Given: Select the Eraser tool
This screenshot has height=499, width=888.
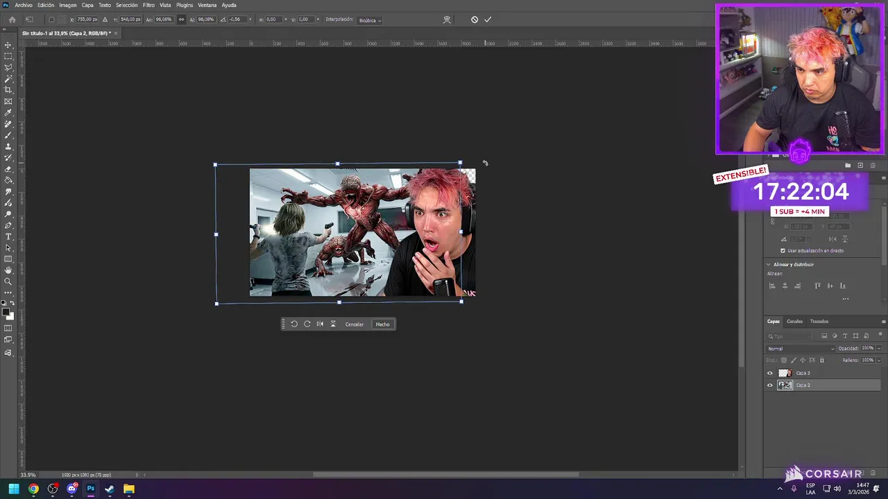Looking at the screenshot, I should click(8, 169).
